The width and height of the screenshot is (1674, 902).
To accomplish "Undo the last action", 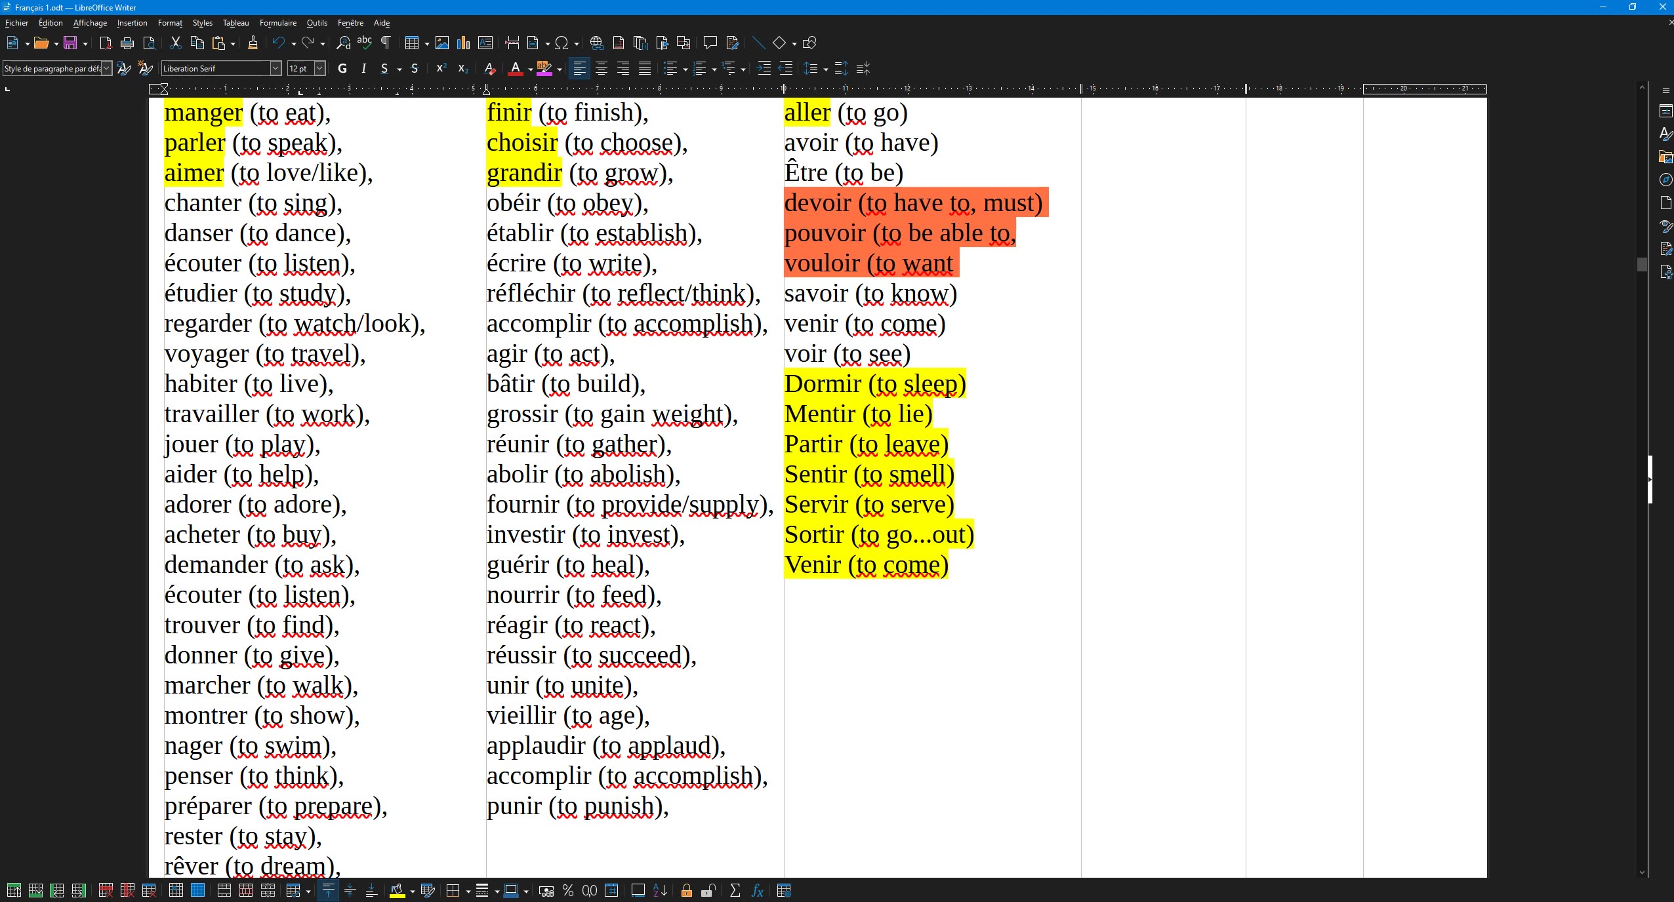I will click(279, 43).
